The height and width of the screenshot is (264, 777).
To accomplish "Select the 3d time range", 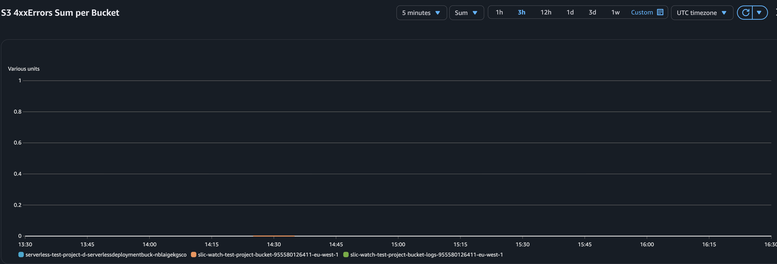I will click(x=592, y=12).
